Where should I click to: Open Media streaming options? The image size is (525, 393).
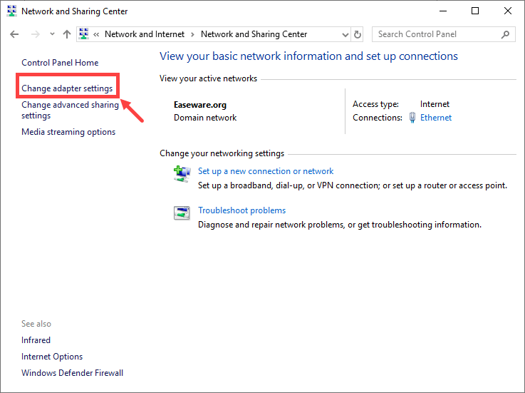pyautogui.click(x=68, y=132)
